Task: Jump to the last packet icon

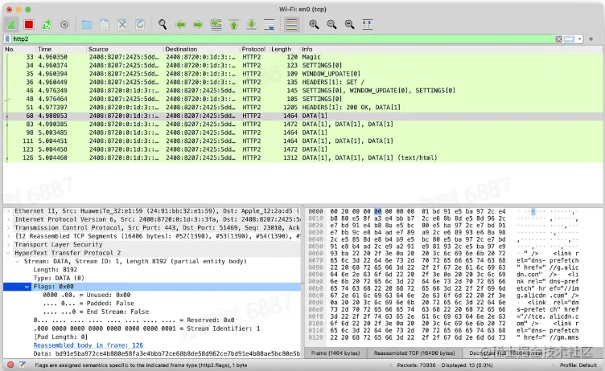Action: point(251,25)
